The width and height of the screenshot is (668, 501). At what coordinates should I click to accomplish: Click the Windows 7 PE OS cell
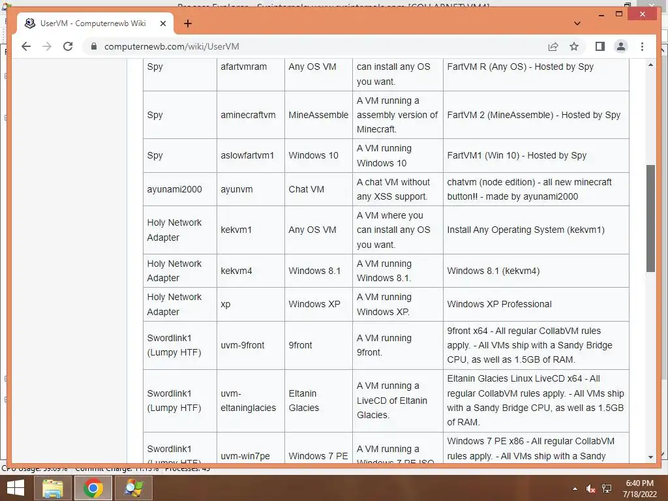click(318, 448)
